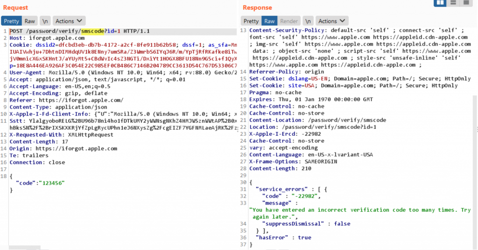The height and width of the screenshot is (250, 478).
Task: Click 'vary: accept-encoding' response line
Action: 283,148
